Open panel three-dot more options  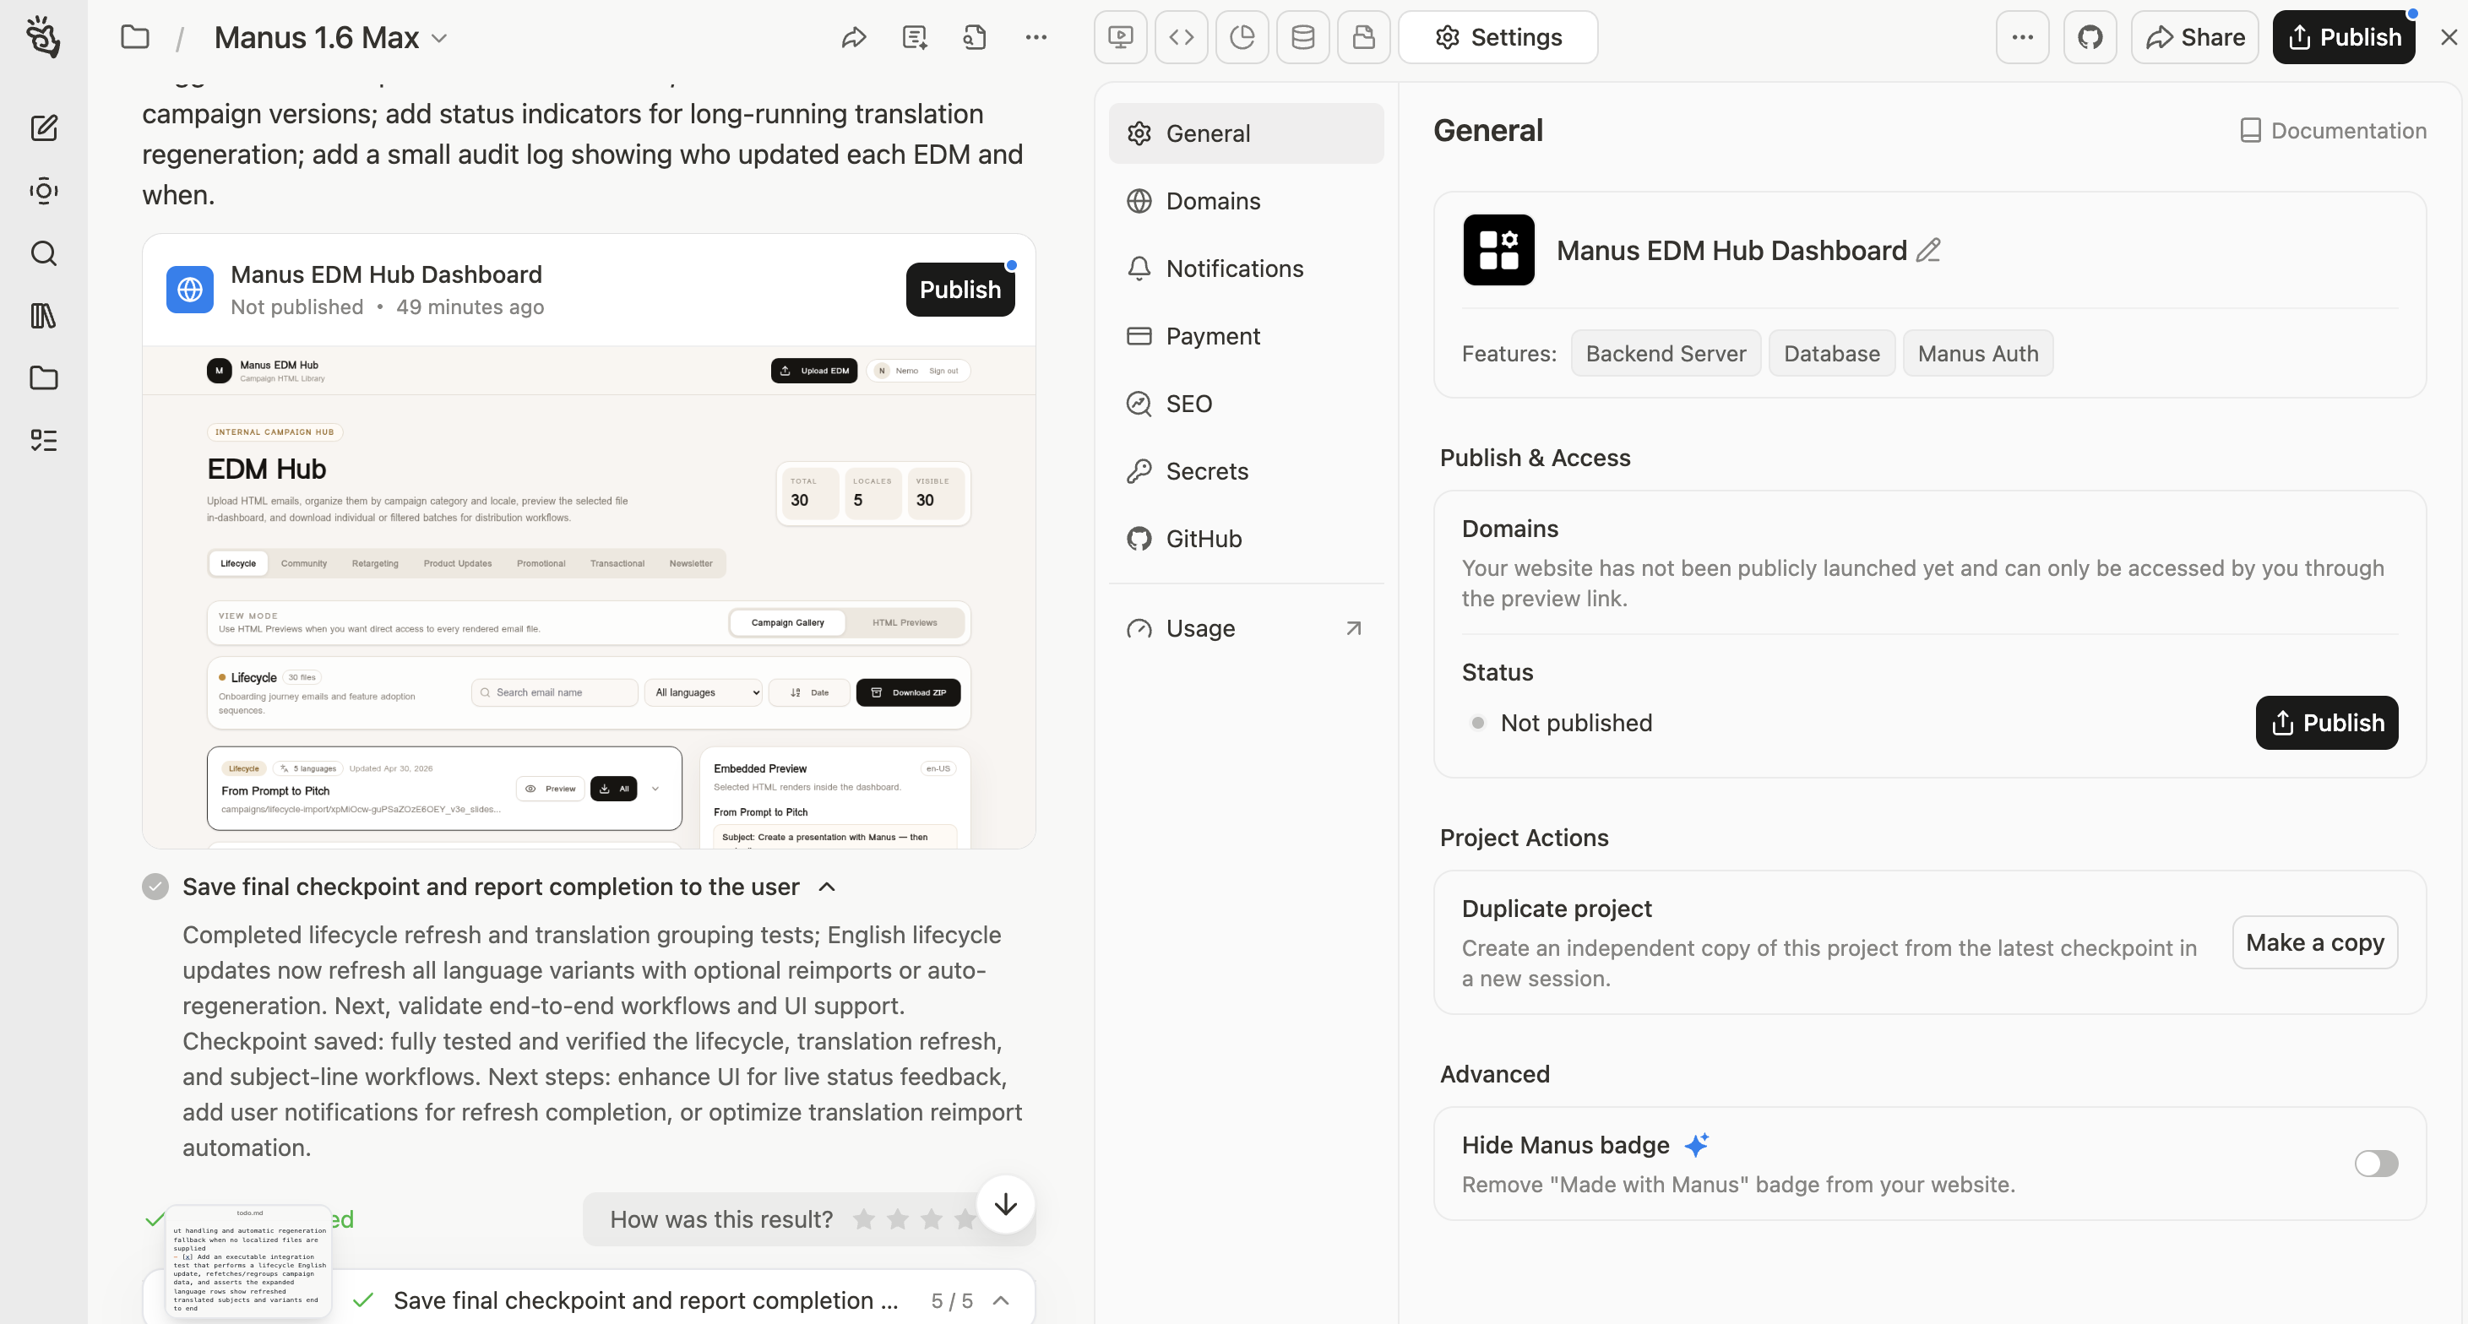(x=2023, y=37)
